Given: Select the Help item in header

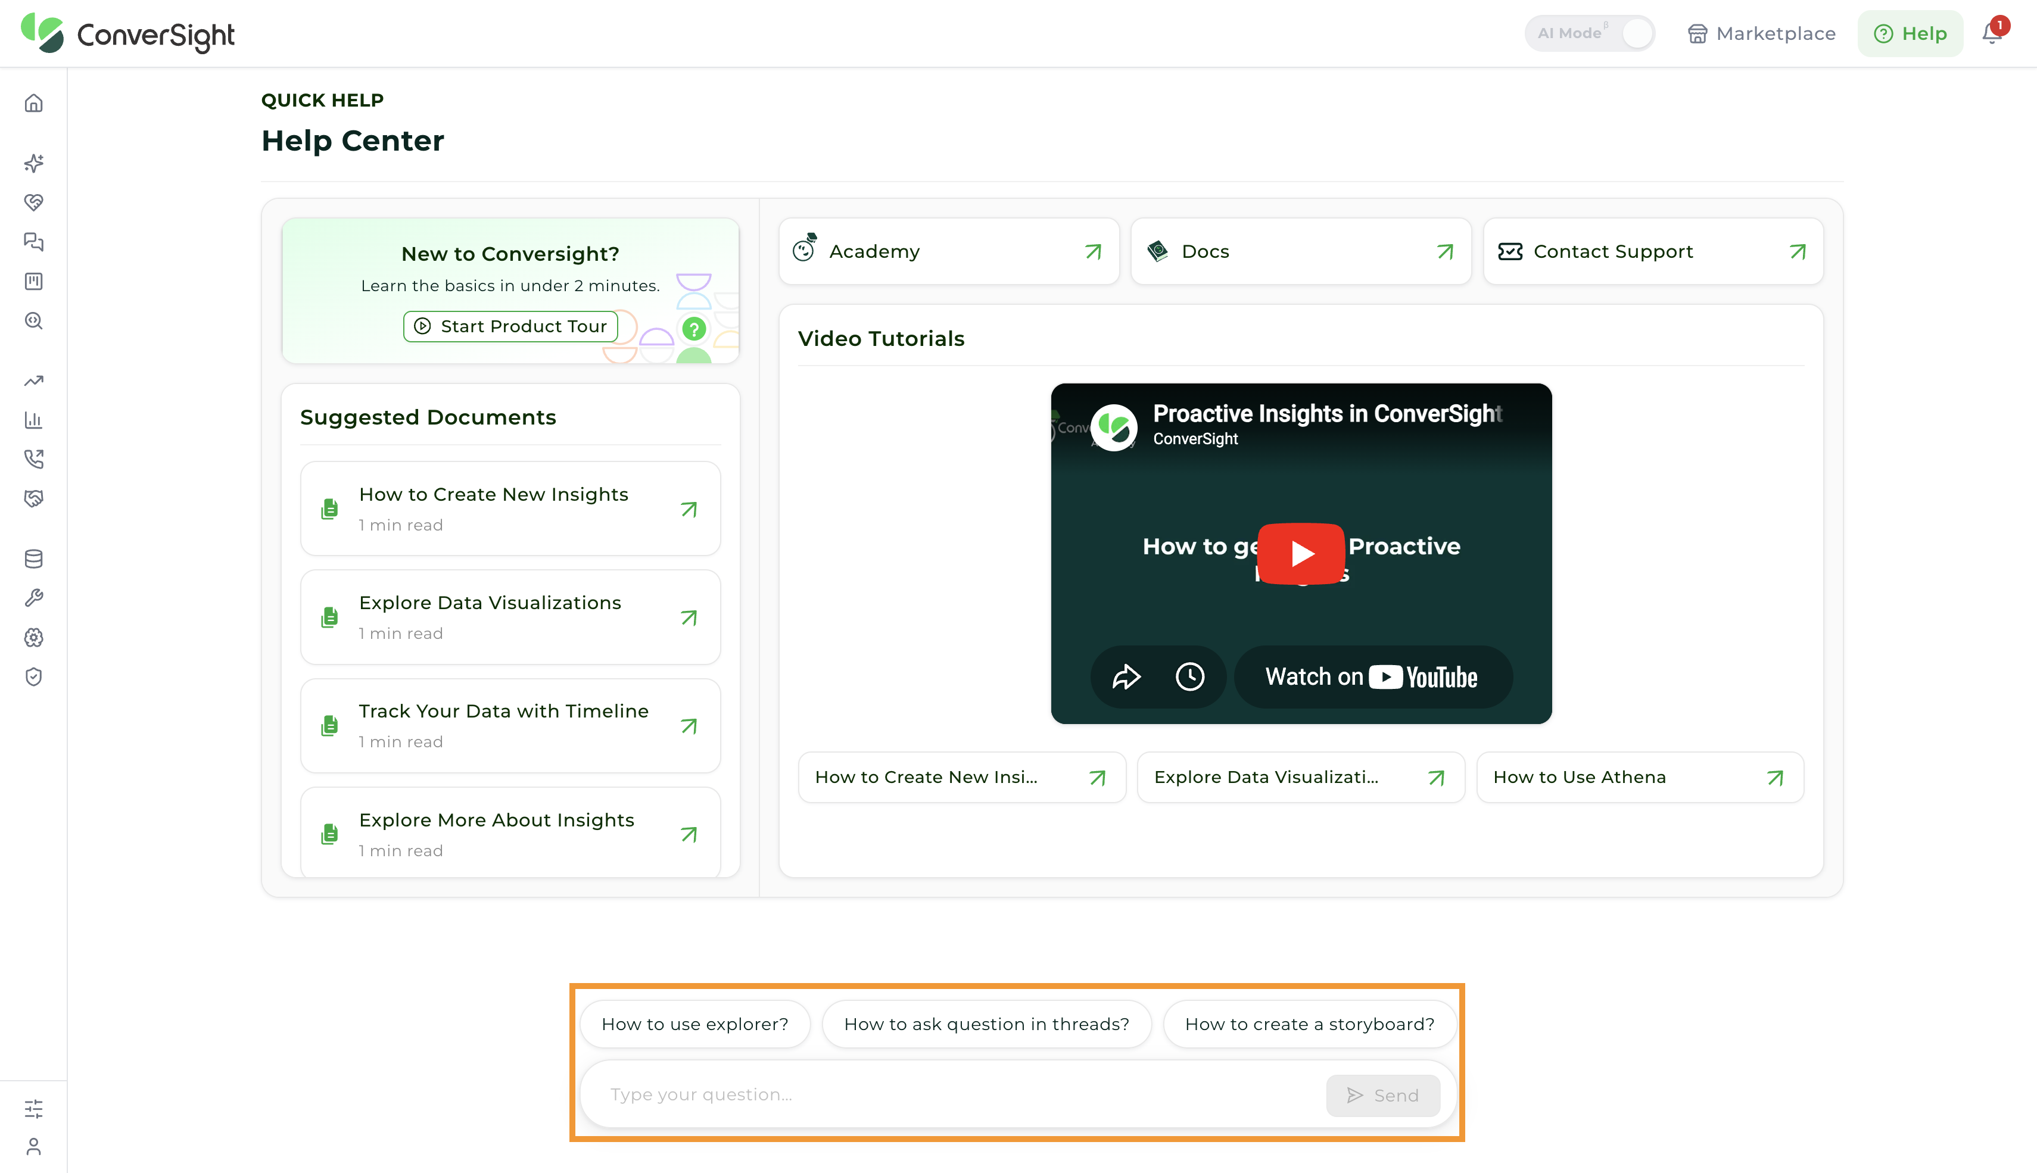Looking at the screenshot, I should [1911, 33].
